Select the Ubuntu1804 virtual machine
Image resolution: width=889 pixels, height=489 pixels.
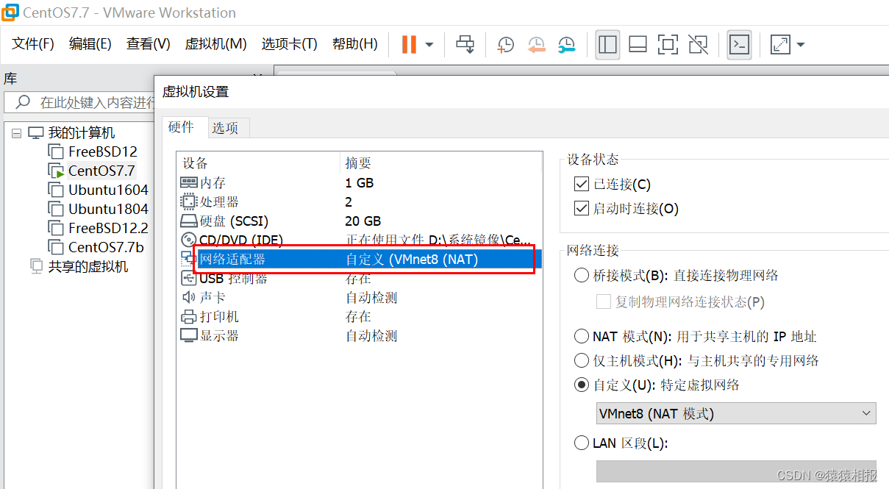[108, 209]
